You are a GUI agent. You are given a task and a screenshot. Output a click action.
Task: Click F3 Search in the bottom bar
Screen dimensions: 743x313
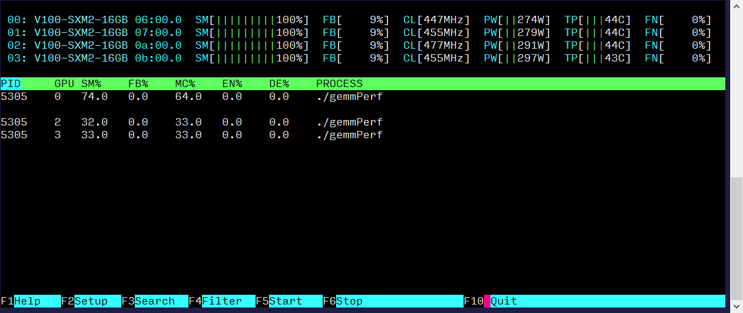[155, 301]
